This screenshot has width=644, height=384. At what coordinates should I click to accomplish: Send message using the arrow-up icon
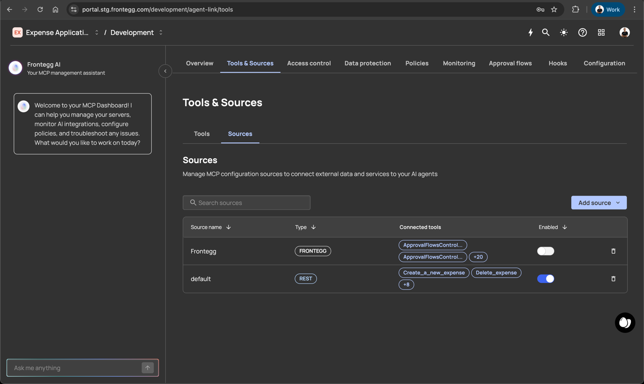pos(147,368)
